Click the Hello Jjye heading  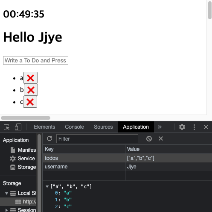[32, 37]
